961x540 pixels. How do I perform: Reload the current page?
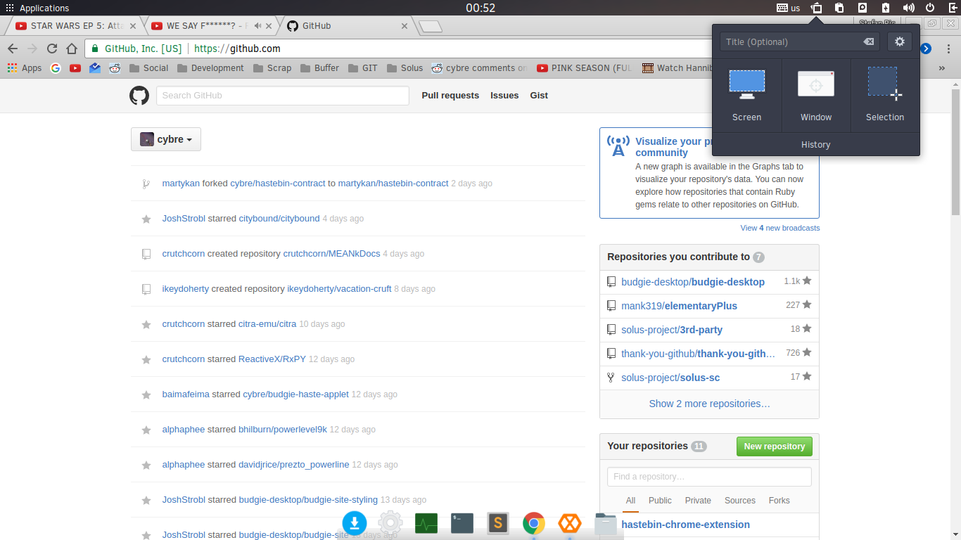pyautogui.click(x=51, y=49)
